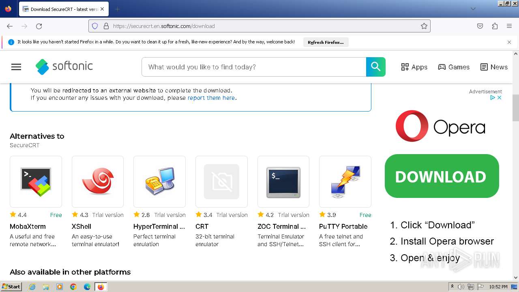Viewport: 519px width, 292px height.
Task: Click the magnifier search button
Action: click(x=376, y=67)
